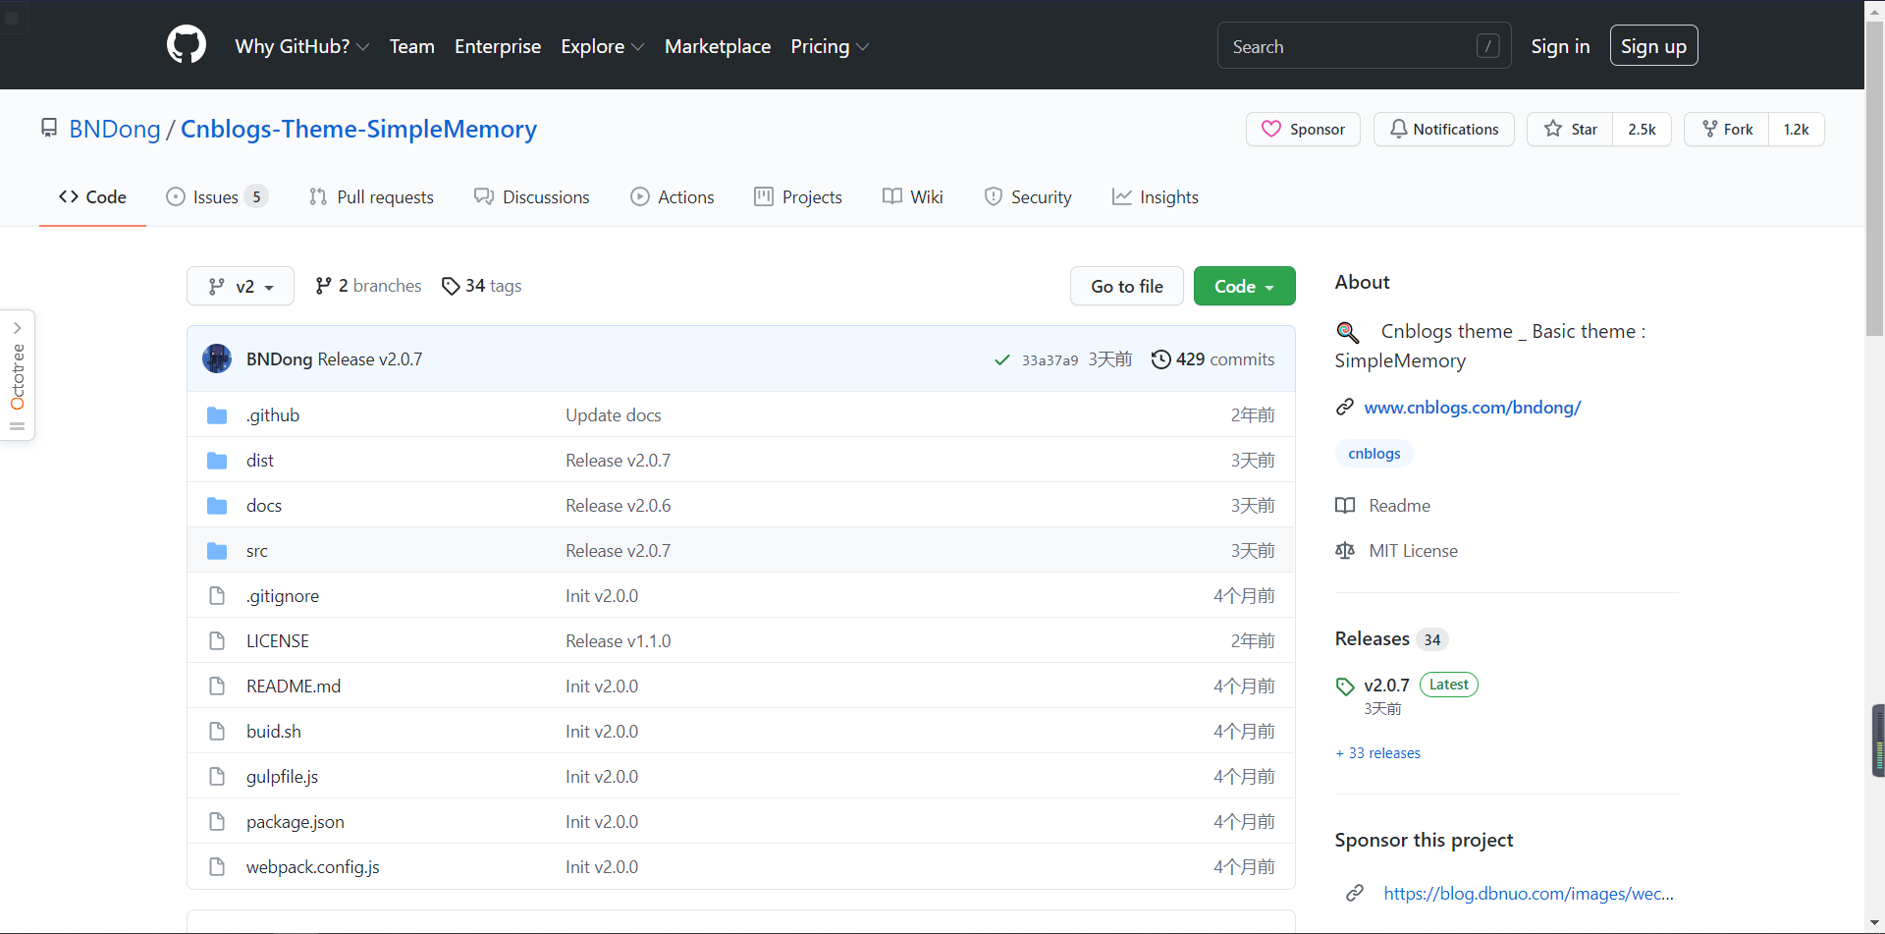This screenshot has height=934, width=1885.
Task: Open the Issues tab
Action: pos(217,196)
